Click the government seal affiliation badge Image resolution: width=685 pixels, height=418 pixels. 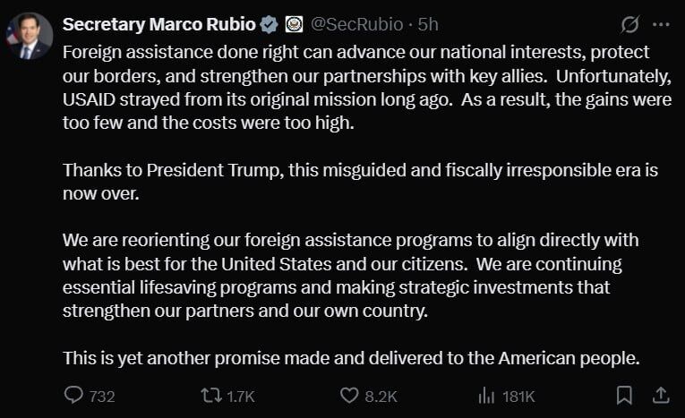point(294,23)
